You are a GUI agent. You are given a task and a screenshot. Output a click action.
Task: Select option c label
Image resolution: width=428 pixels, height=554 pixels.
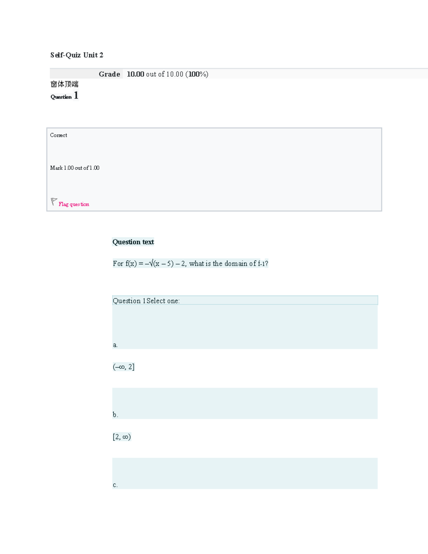pos(115,485)
